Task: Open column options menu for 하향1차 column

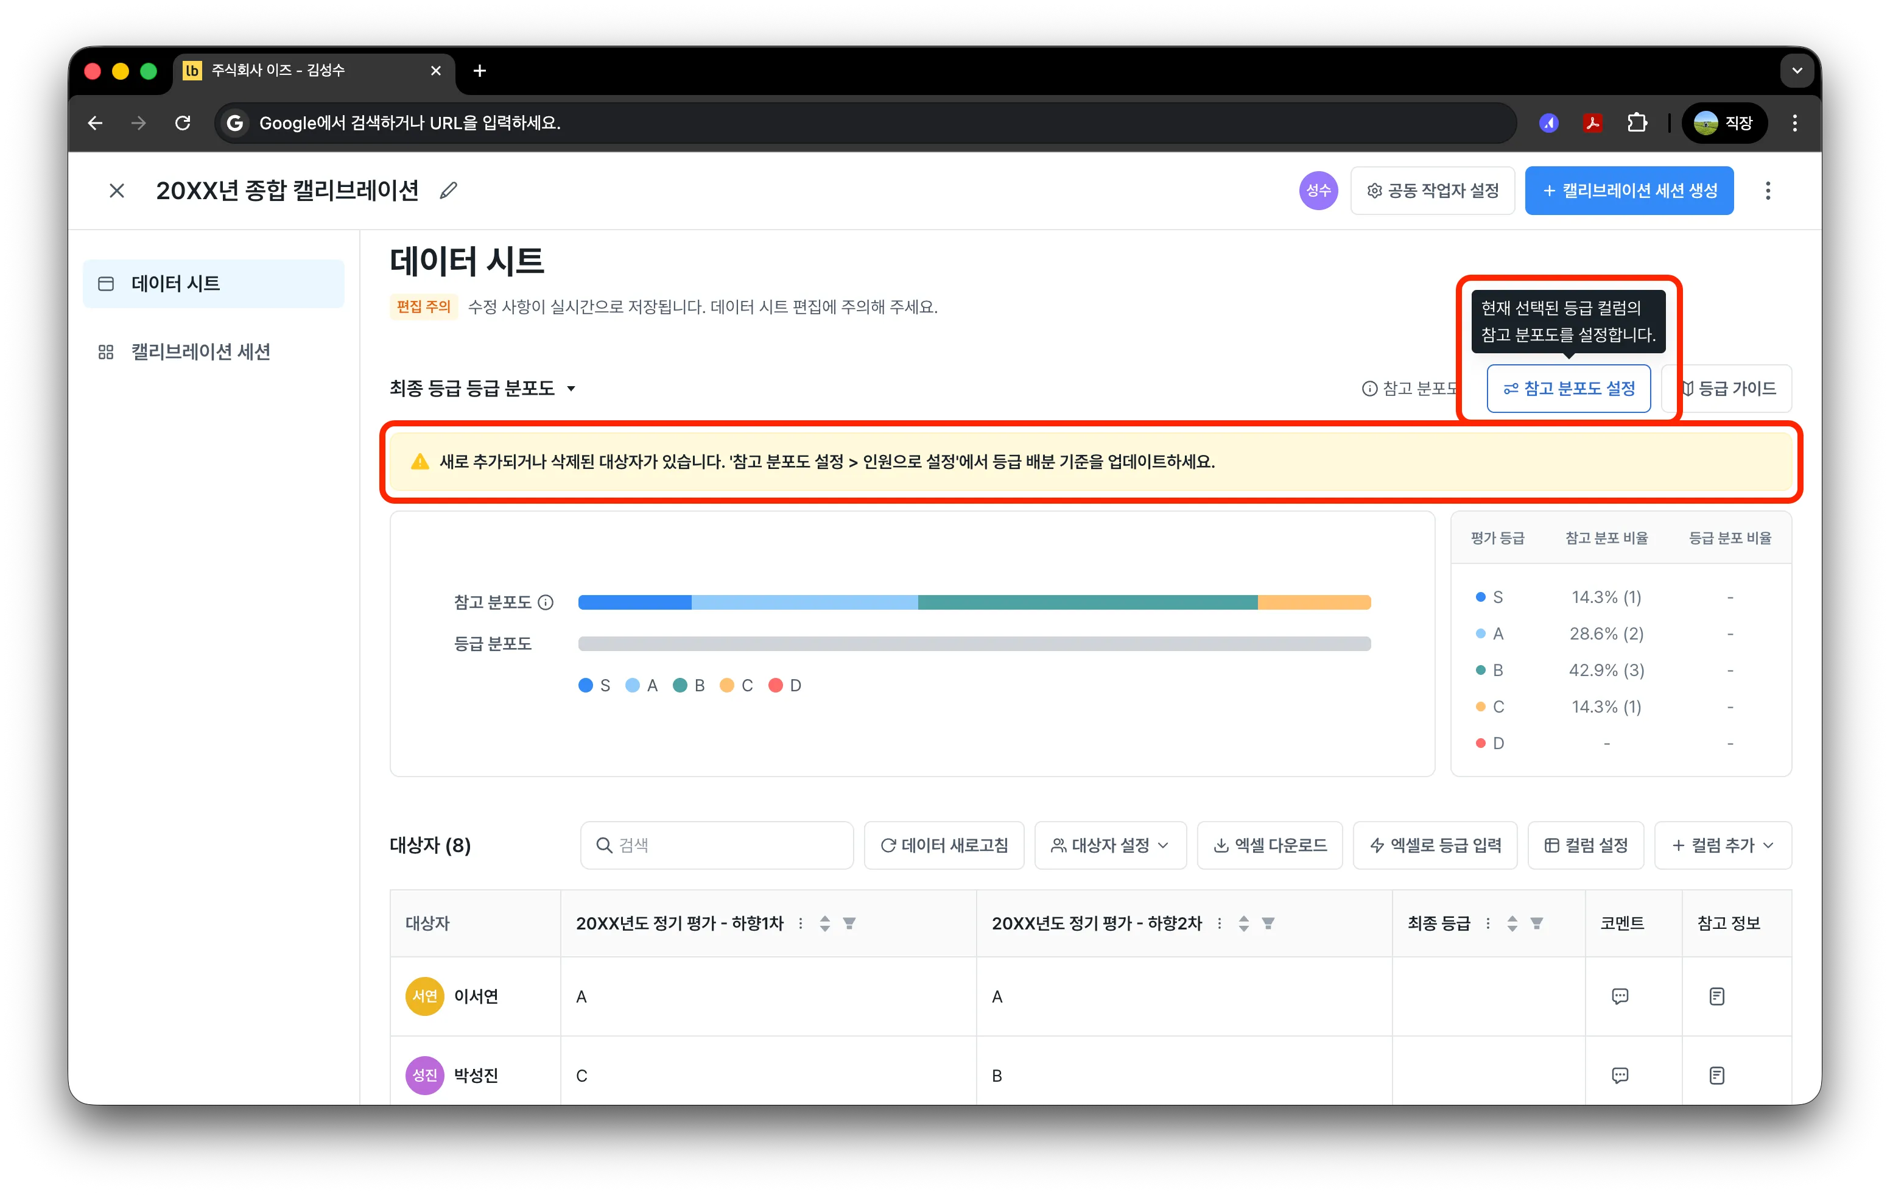Action: coord(801,923)
